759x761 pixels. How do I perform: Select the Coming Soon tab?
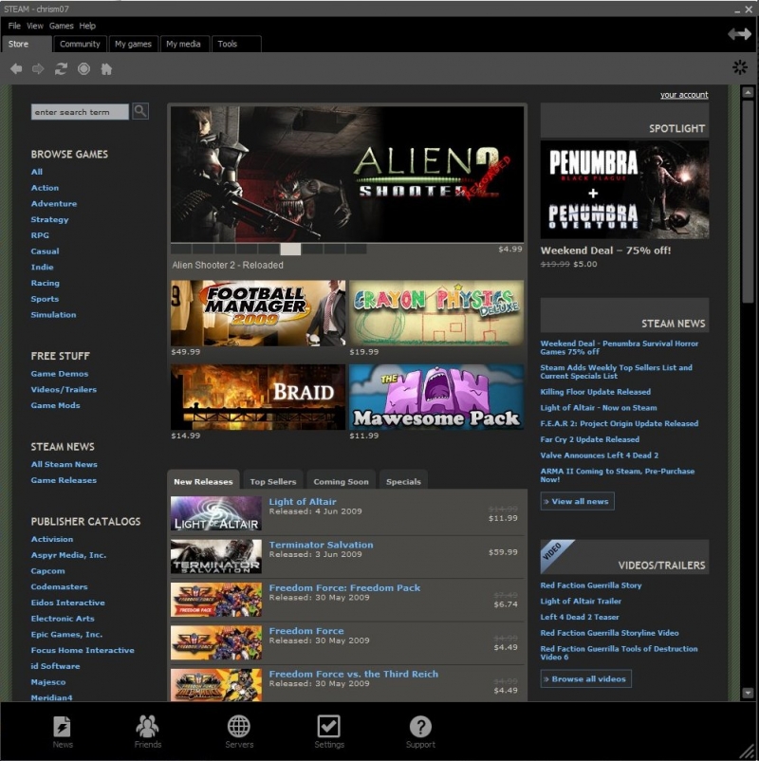[342, 481]
